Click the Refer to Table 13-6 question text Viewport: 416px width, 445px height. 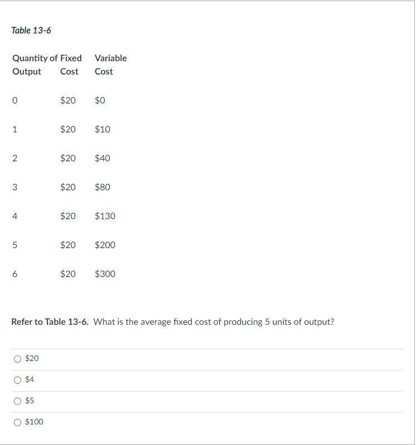pos(173,321)
